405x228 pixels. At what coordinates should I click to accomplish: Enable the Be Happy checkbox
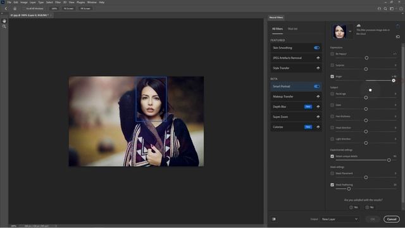click(x=332, y=54)
